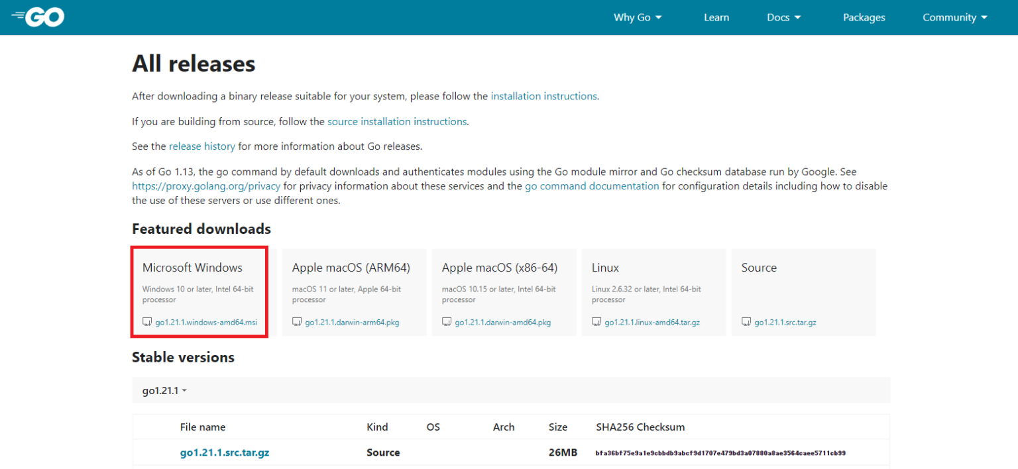The image size is (1018, 469).
Task: Download go1.21.1.src.tar.gz from the file table
Action: [224, 453]
